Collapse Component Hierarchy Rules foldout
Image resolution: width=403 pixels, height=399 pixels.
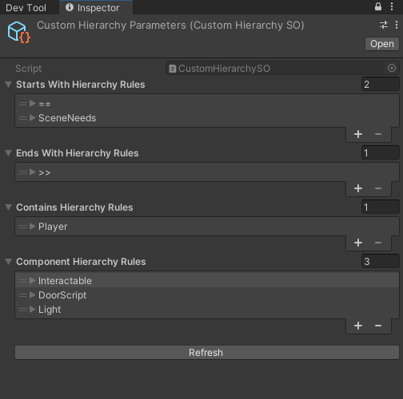click(x=9, y=262)
